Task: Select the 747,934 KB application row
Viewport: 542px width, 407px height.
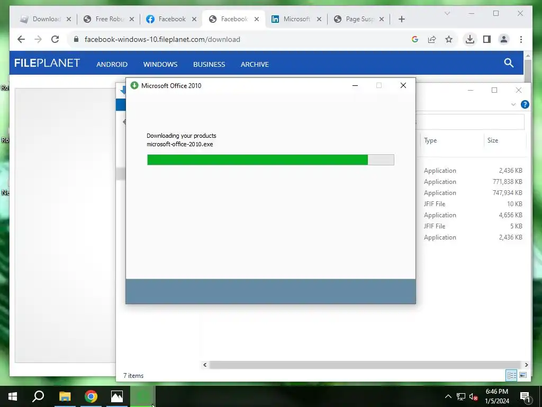Action: point(473,193)
